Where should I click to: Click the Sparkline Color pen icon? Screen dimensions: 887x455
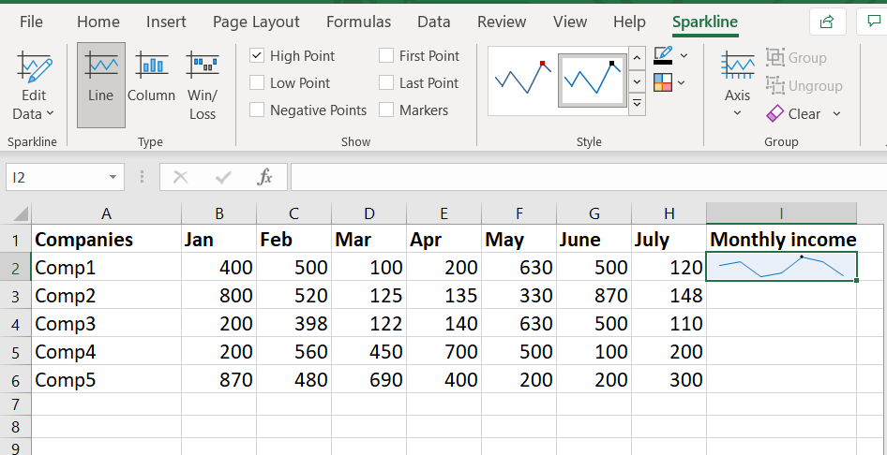pyautogui.click(x=662, y=55)
